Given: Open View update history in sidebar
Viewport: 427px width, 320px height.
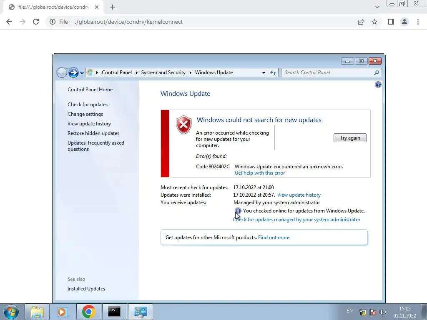Looking at the screenshot, I should coord(89,123).
